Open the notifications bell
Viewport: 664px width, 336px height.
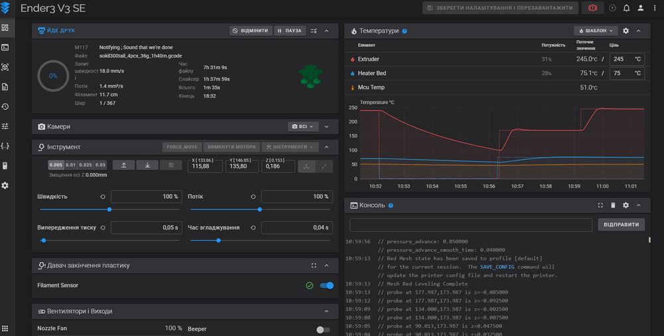(x=625, y=8)
